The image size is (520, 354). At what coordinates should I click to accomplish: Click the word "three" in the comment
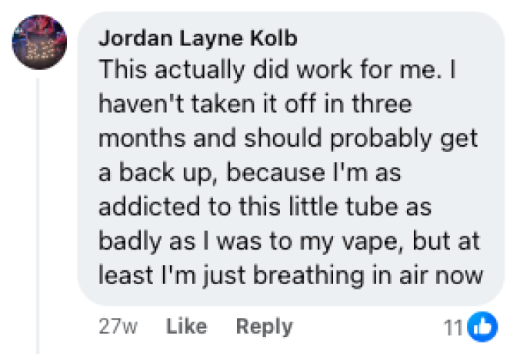(x=372, y=104)
